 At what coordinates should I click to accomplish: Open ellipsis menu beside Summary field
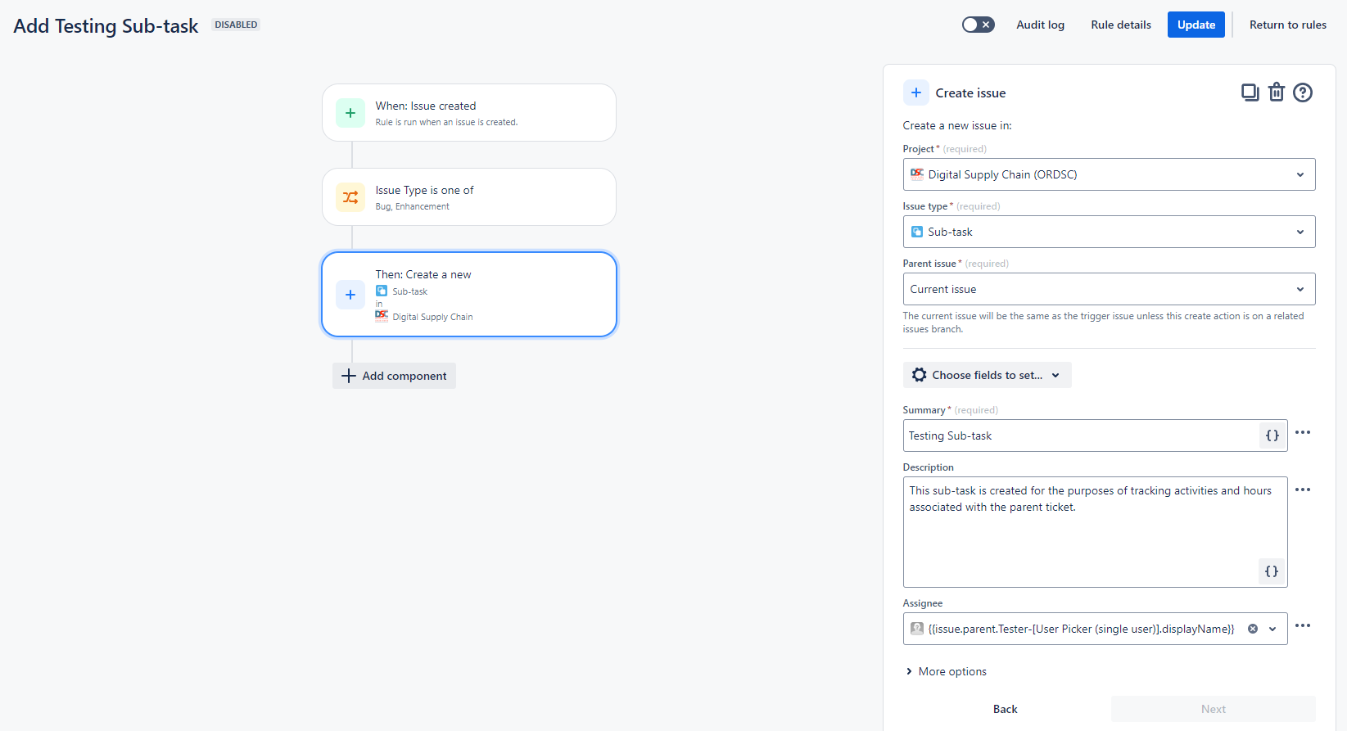click(1302, 432)
